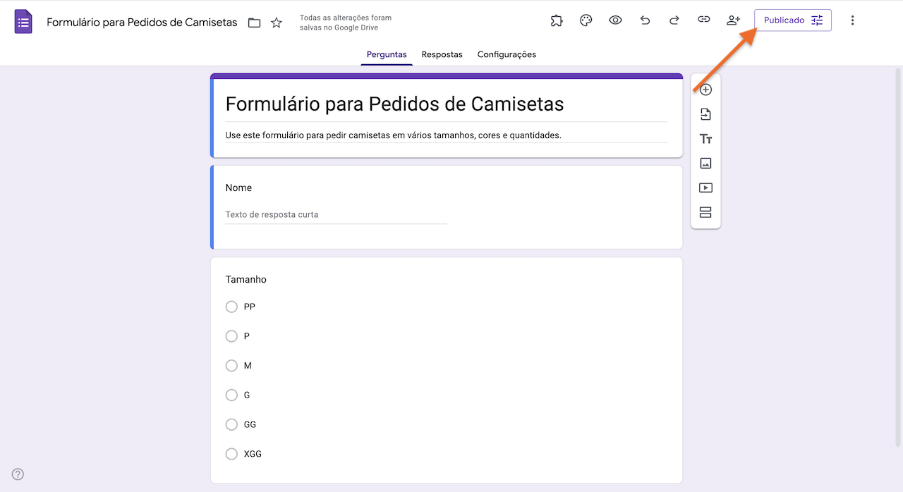The height and width of the screenshot is (492, 903).
Task: Add a new question with the plus icon
Action: coord(705,90)
